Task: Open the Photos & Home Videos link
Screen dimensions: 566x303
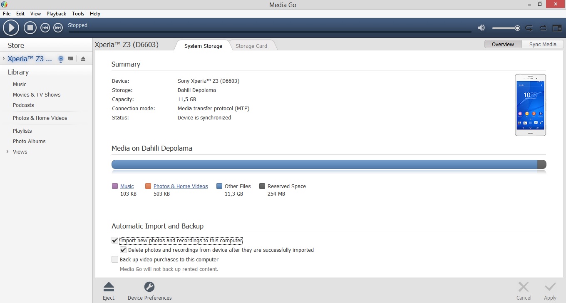Action: (181, 186)
